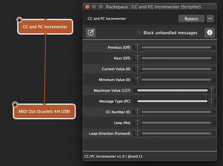This screenshot has width=223, height=166.
Task: Click the CC/PC Incrementer v1.0 footer text
Action: tap(113, 156)
